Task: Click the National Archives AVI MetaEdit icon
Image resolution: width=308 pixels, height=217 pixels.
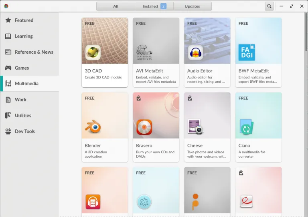Action: coord(144,52)
